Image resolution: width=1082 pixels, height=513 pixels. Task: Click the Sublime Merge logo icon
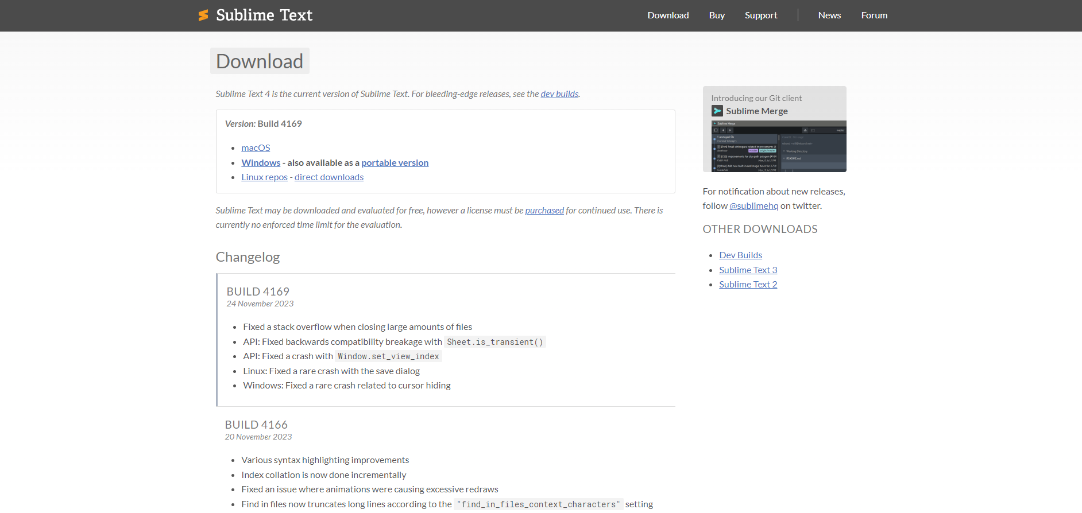point(717,111)
